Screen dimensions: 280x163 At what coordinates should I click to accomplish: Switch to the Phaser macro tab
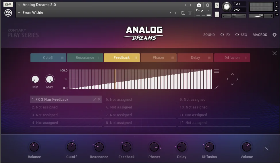pos(159,58)
